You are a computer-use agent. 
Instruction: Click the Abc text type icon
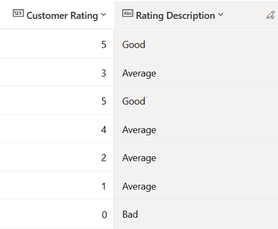click(128, 13)
